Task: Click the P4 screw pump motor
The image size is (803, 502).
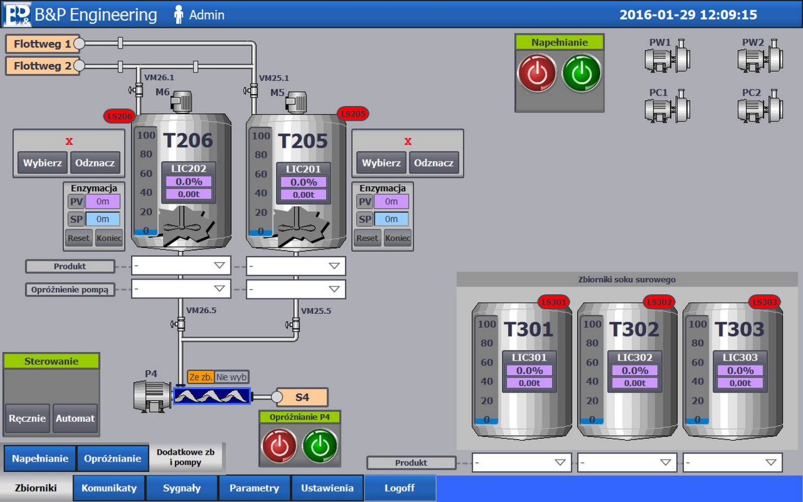Action: [x=152, y=396]
